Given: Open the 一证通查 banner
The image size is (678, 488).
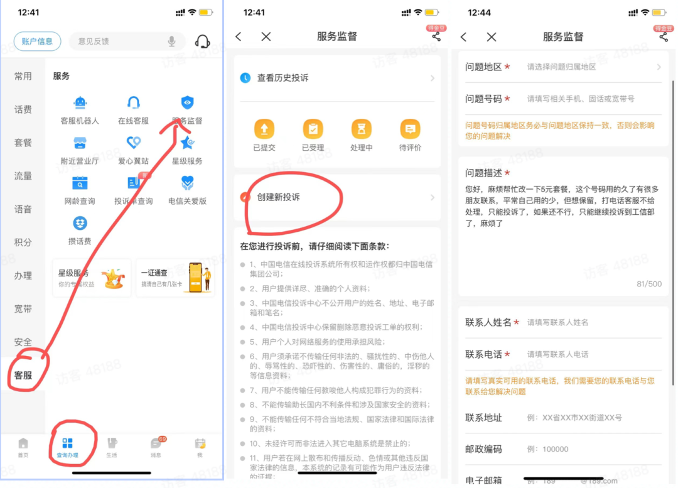Looking at the screenshot, I should (x=176, y=274).
